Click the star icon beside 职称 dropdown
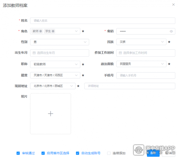The image size is (178, 159). pyautogui.click(x=83, y=64)
